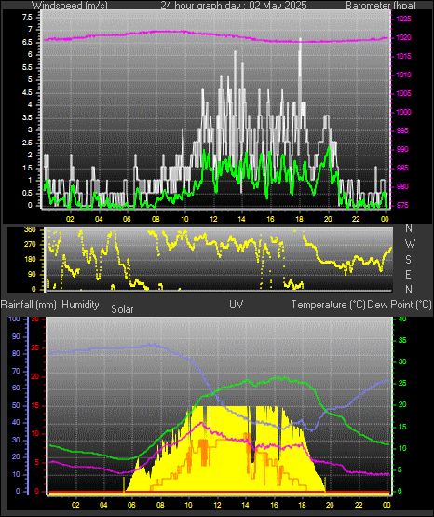Select 90 on the blue humidity axis
The height and width of the screenshot is (517, 434).
[16, 336]
